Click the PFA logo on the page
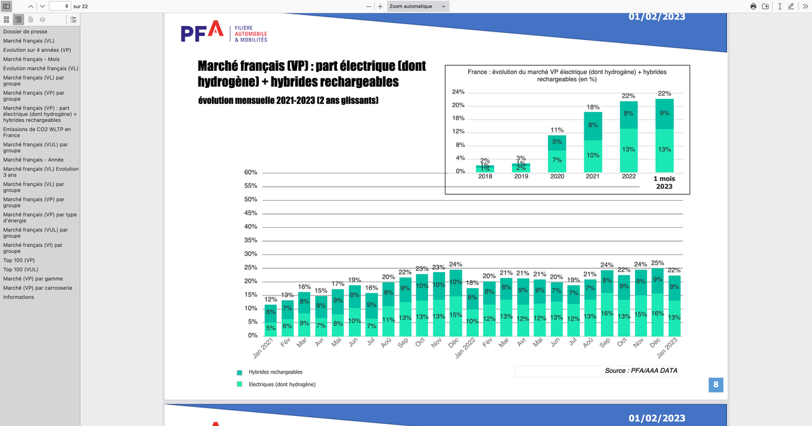This screenshot has height=426, width=812. pos(224,32)
